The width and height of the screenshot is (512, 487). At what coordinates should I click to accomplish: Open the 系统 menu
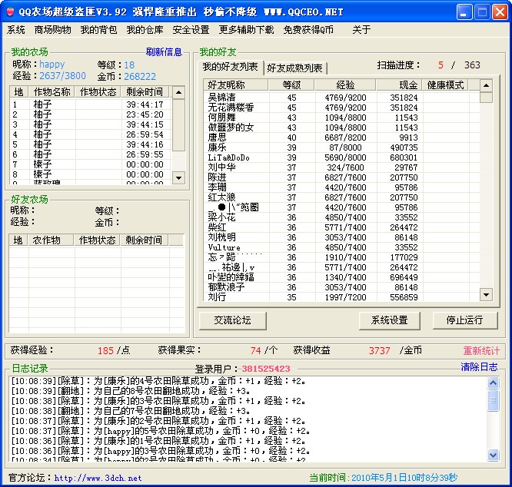tap(15, 30)
